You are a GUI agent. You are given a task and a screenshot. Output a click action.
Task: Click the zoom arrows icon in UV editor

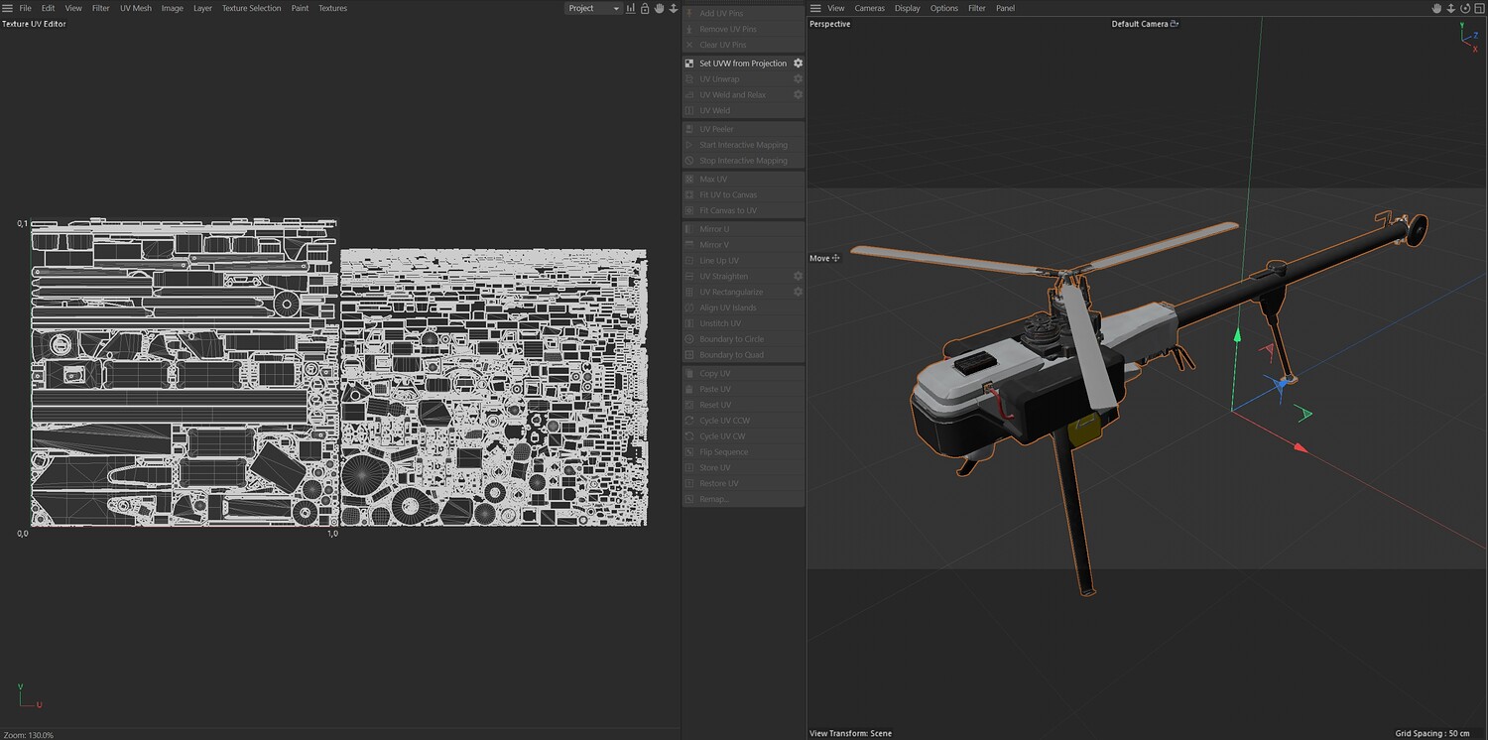pos(674,8)
